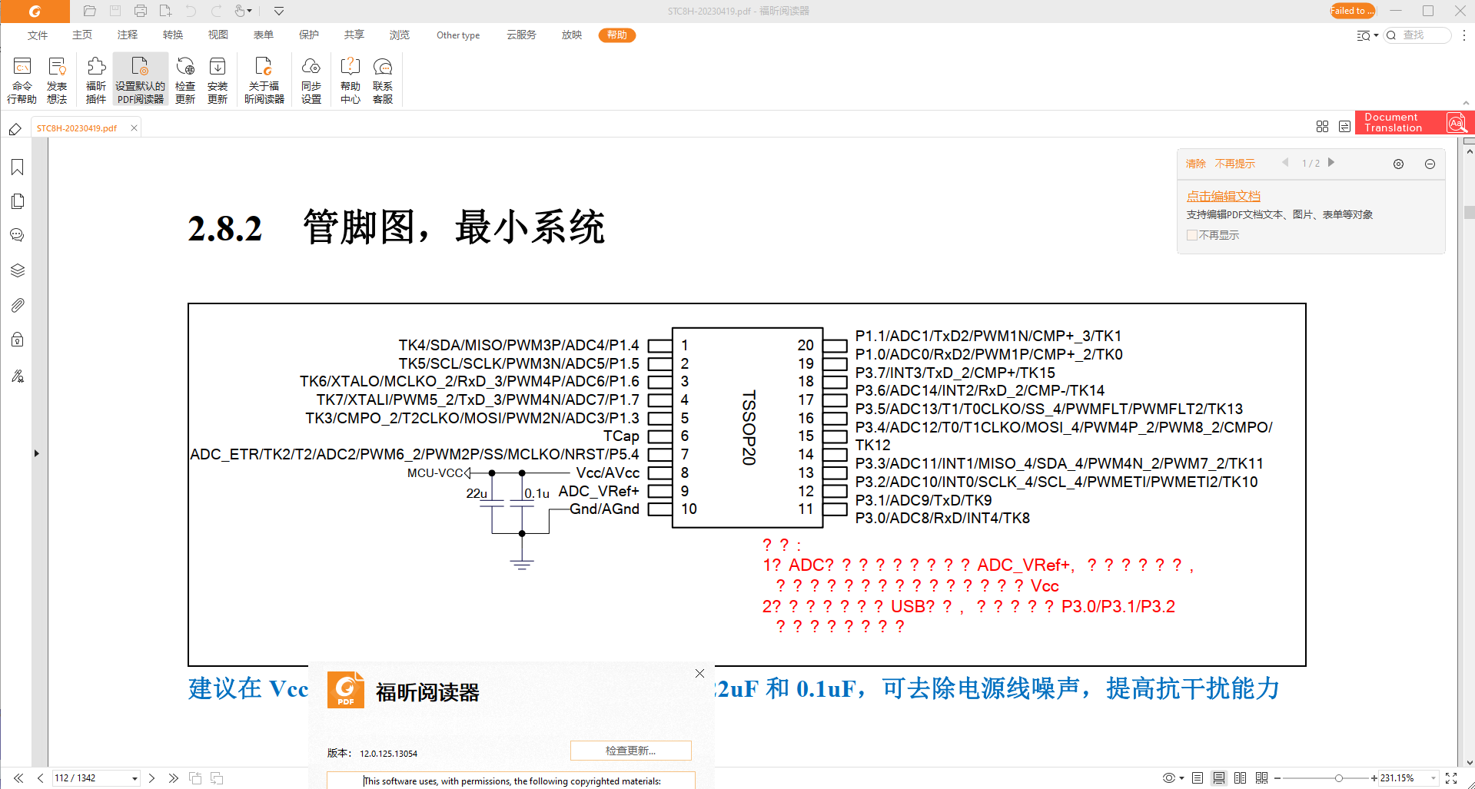The height and width of the screenshot is (789, 1475).
Task: Click the 联系客服 ribbon icon
Action: pyautogui.click(x=382, y=80)
